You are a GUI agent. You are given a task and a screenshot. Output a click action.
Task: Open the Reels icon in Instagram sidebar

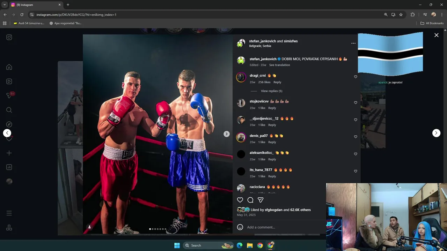tap(9, 81)
